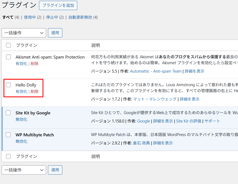The height and width of the screenshot is (184, 238).
Task: Open the マット・マレンウェッグ author link
Action: [x=155, y=99]
